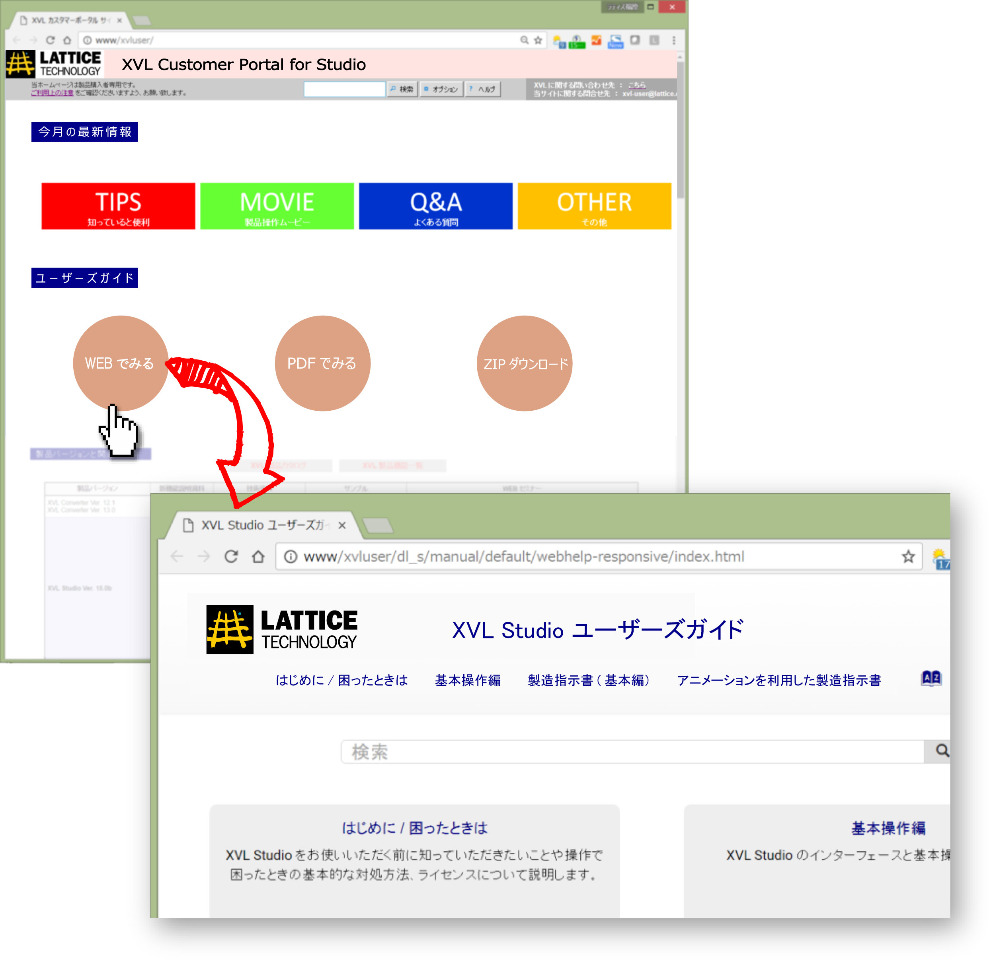The height and width of the screenshot is (962, 995).
Task: Click the user guide window address bar URL
Action: 524,556
